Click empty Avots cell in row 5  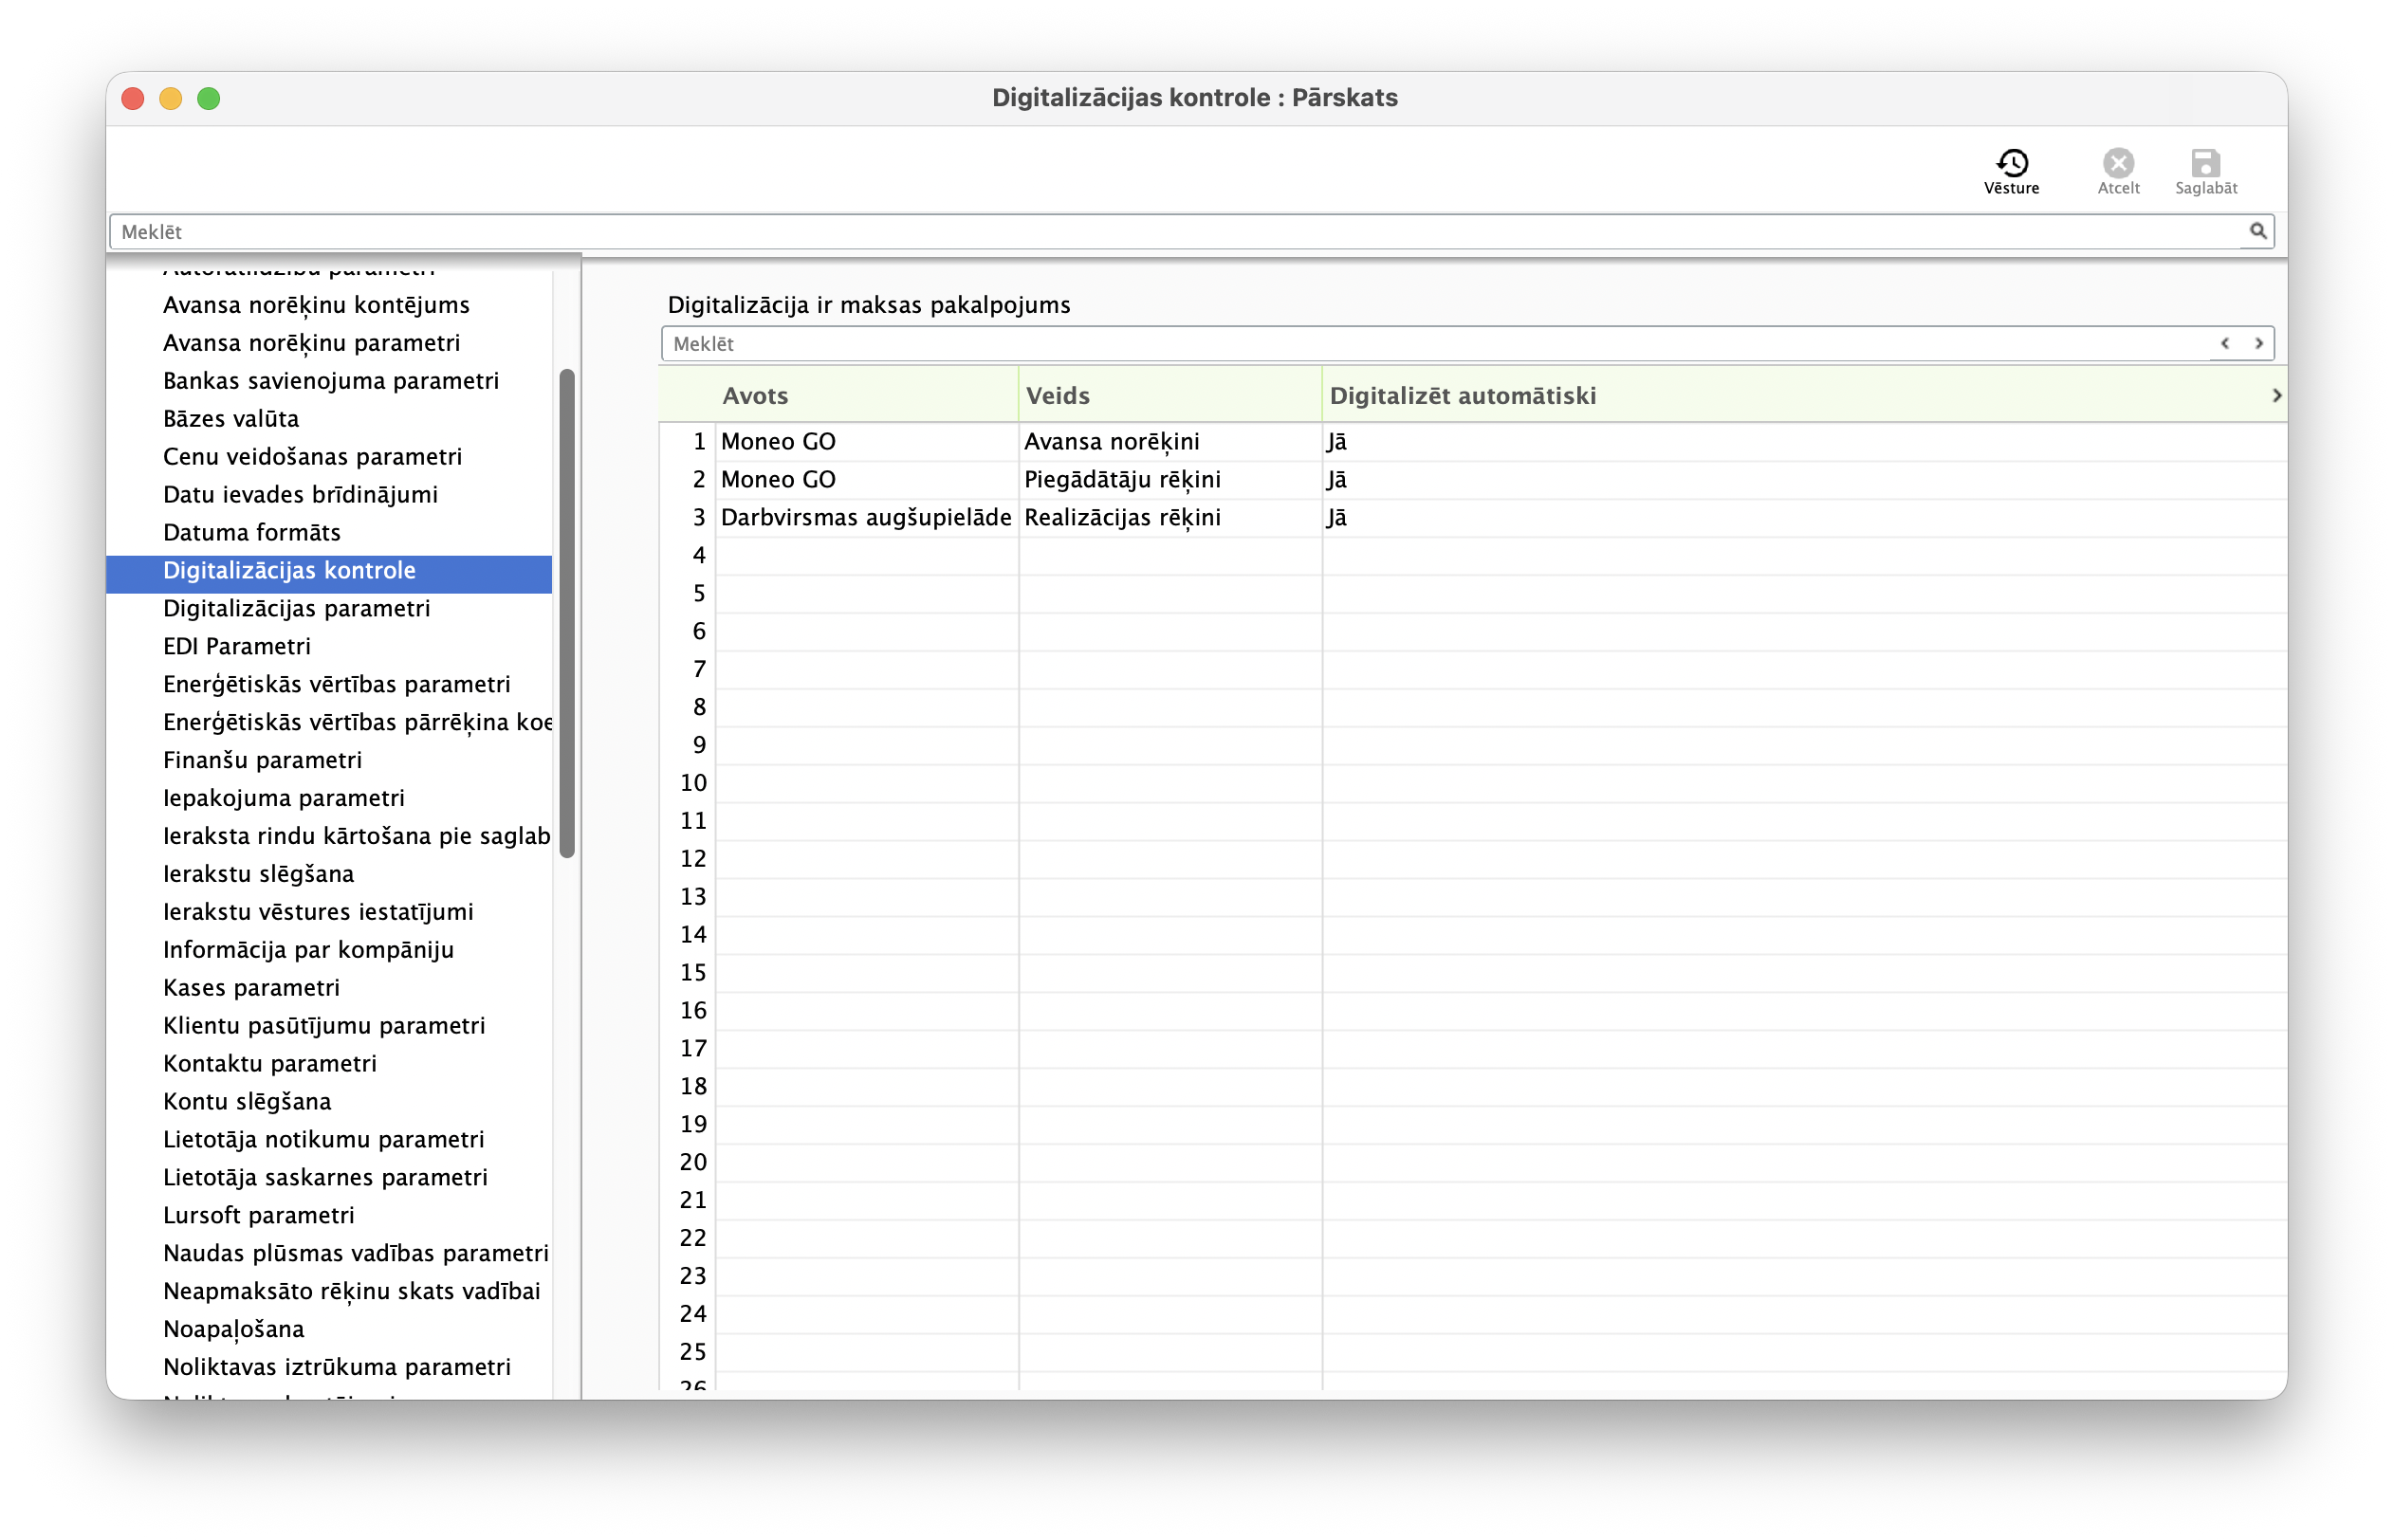[x=867, y=593]
